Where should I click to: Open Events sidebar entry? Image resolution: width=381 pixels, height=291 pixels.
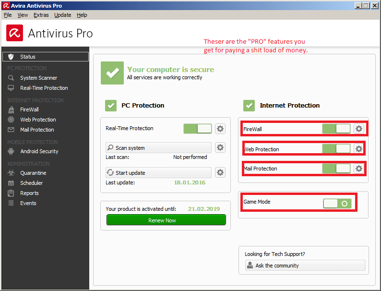28,203
